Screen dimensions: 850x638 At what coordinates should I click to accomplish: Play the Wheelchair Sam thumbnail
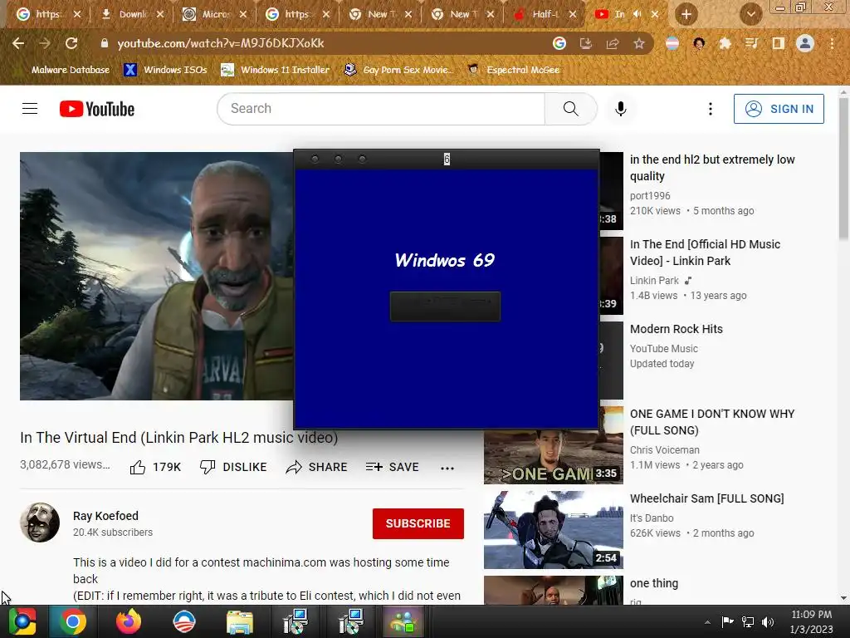point(554,530)
